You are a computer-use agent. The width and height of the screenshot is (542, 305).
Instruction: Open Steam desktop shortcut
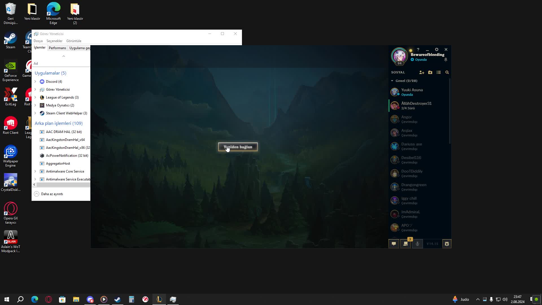(10, 41)
